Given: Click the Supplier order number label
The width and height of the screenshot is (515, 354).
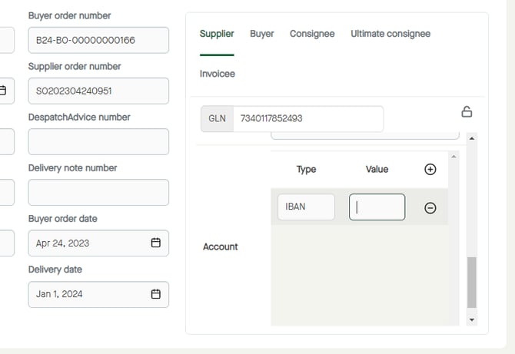Looking at the screenshot, I should point(75,66).
